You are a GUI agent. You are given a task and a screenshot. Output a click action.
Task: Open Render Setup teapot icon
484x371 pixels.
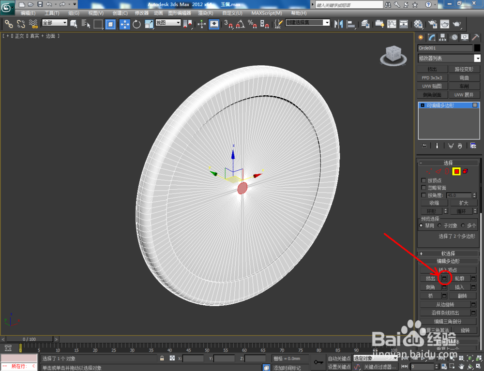(432, 24)
